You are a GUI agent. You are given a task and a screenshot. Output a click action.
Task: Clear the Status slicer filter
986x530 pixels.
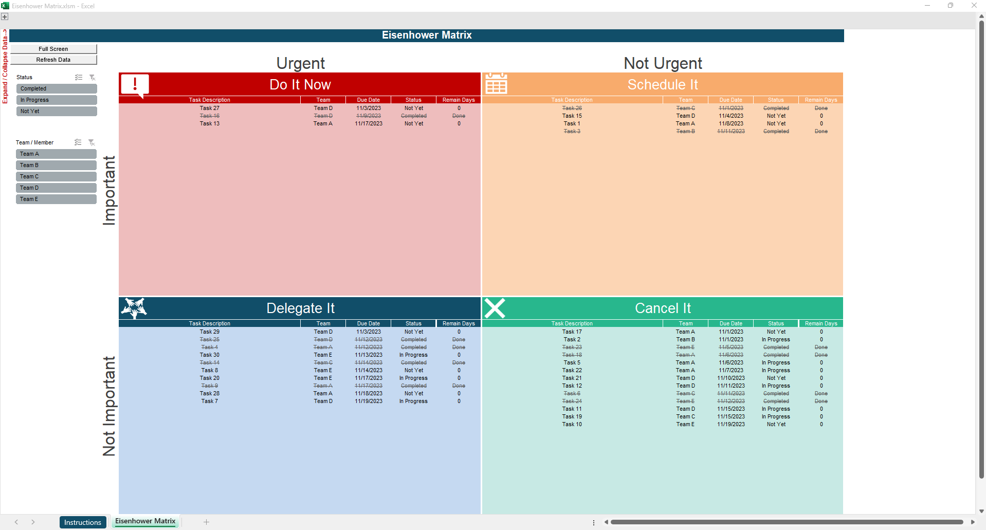(x=93, y=77)
